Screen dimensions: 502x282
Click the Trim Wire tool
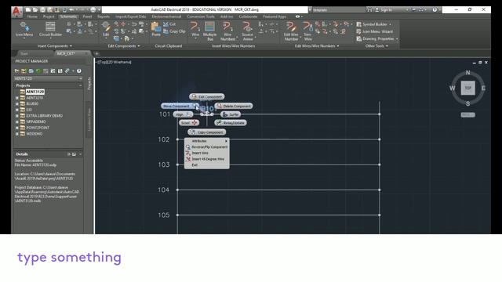point(307,31)
